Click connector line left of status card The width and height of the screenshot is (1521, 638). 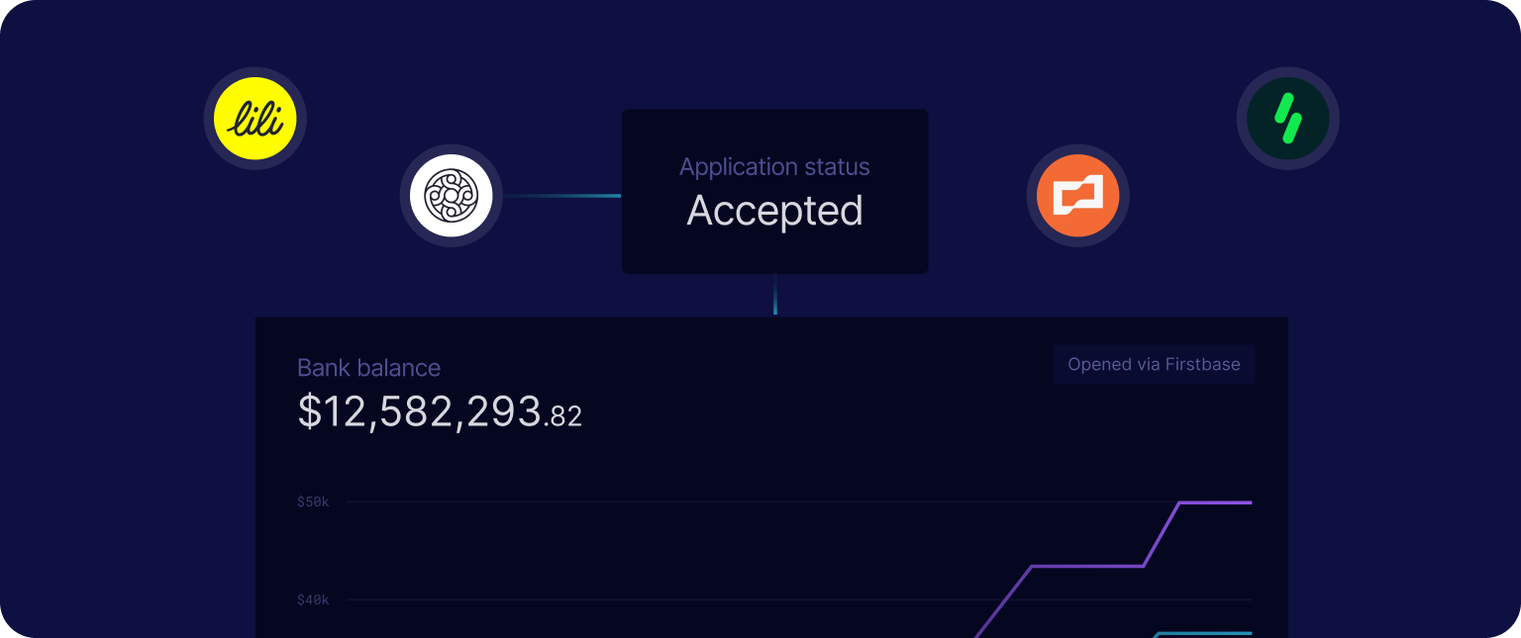[562, 196]
